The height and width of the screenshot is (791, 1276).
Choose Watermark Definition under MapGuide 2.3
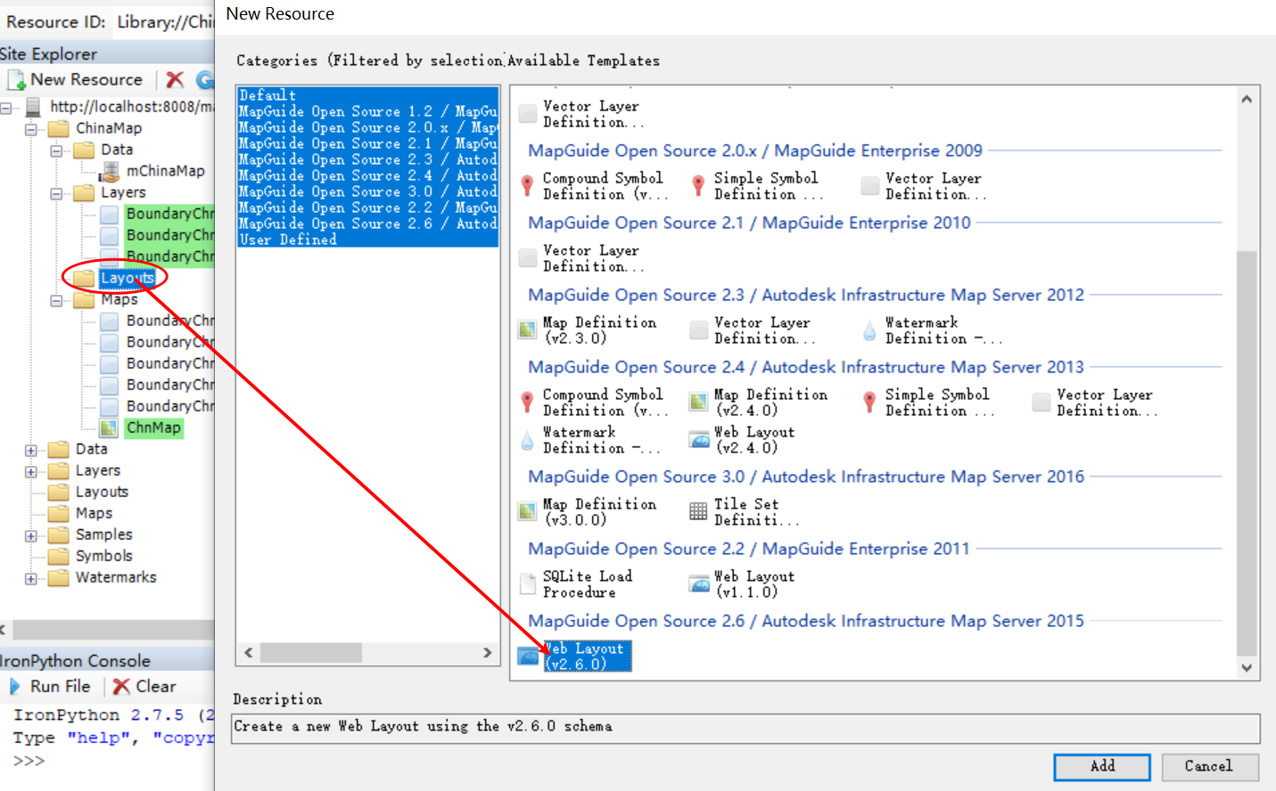pyautogui.click(x=932, y=330)
